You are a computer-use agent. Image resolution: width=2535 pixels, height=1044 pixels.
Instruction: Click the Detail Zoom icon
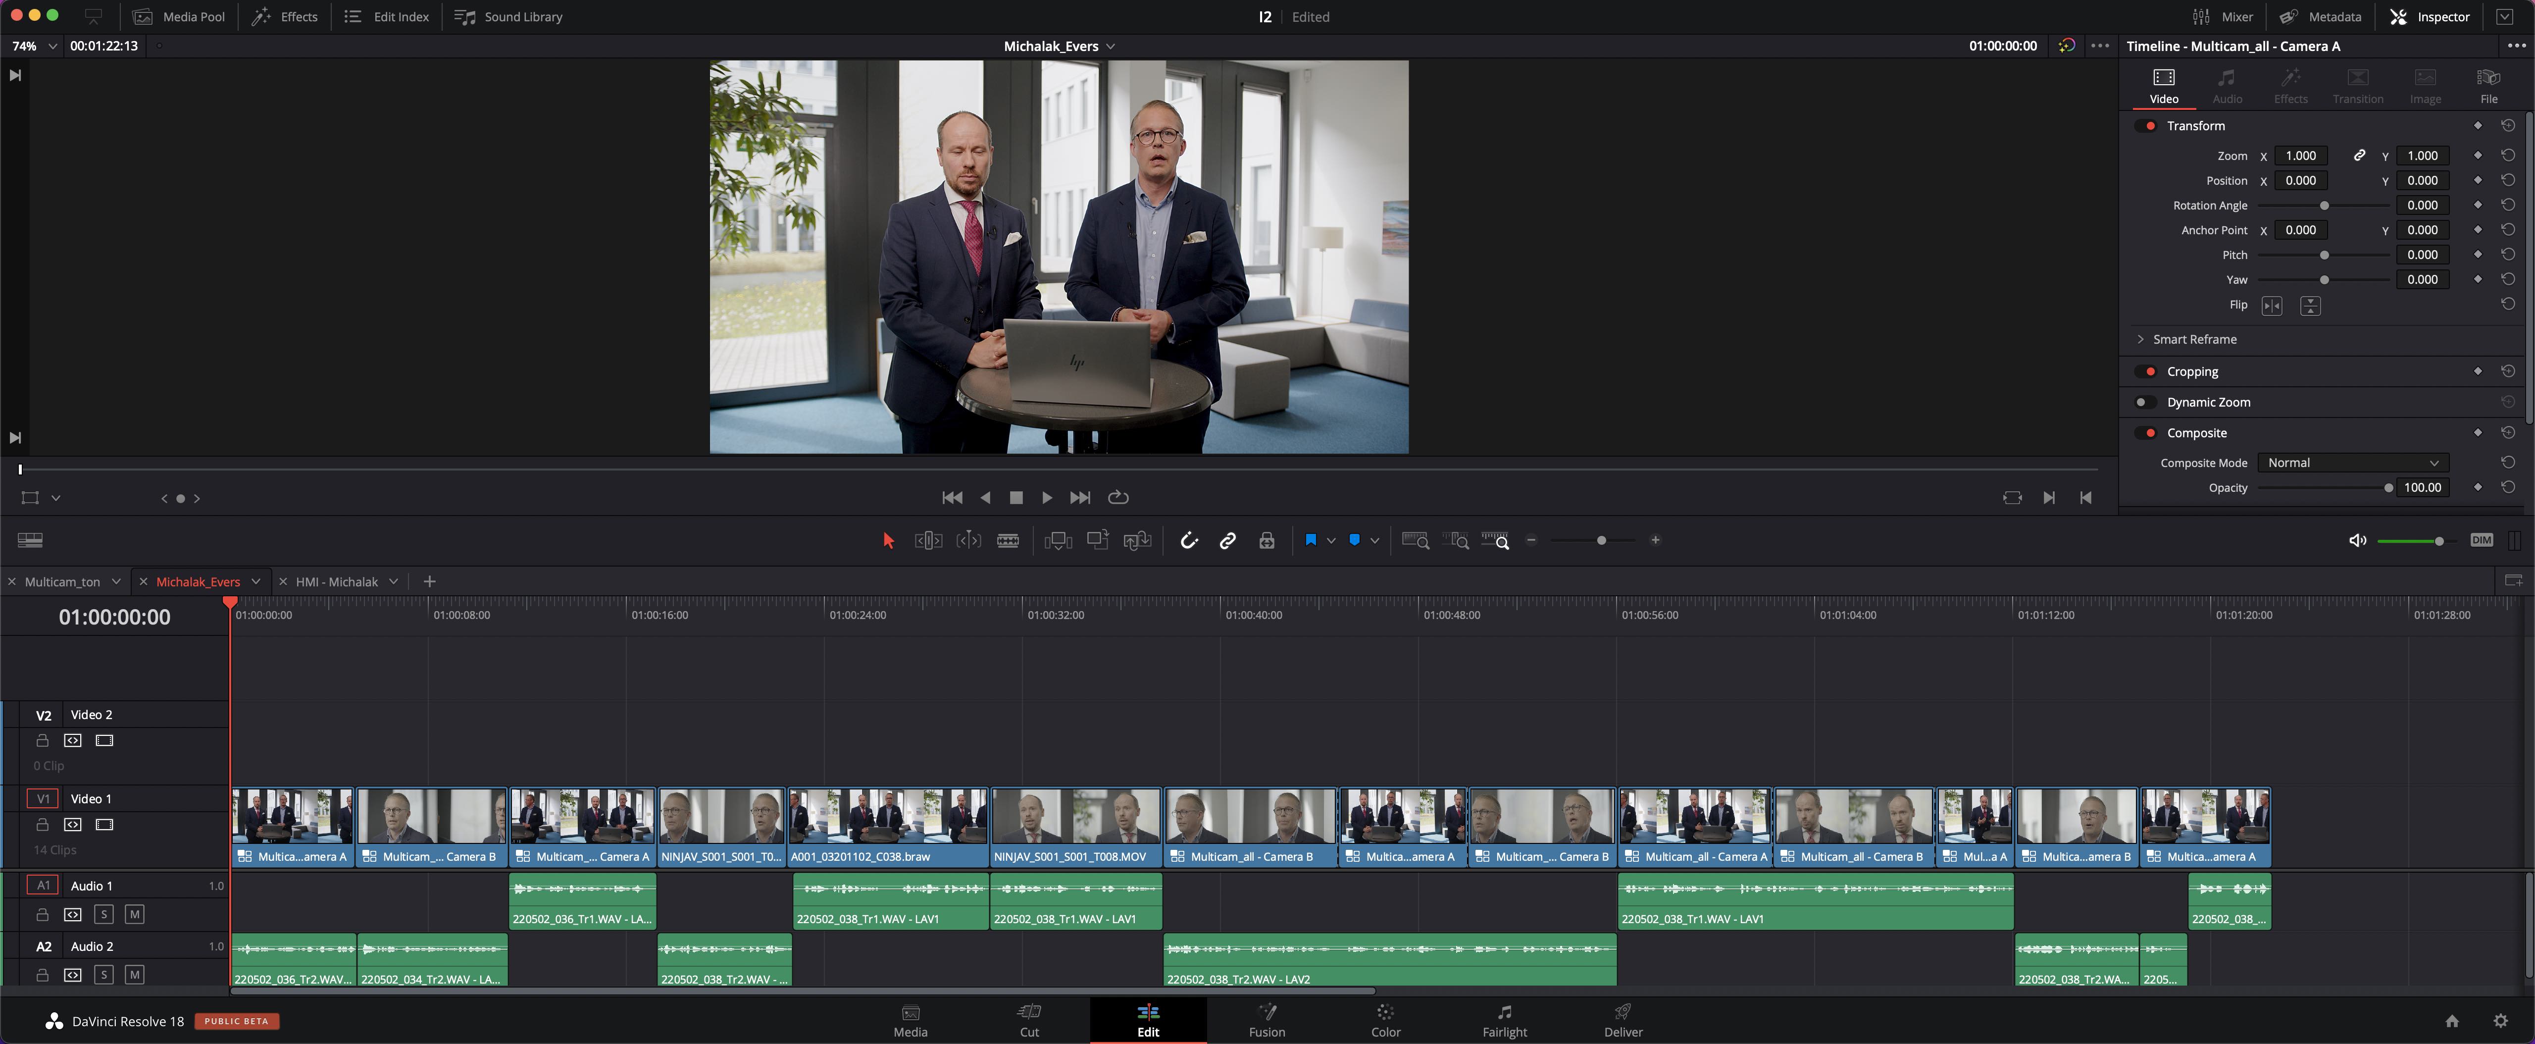click(x=1456, y=540)
